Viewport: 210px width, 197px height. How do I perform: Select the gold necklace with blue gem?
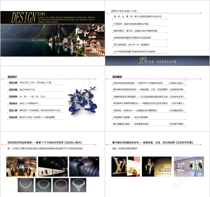click(x=26, y=185)
